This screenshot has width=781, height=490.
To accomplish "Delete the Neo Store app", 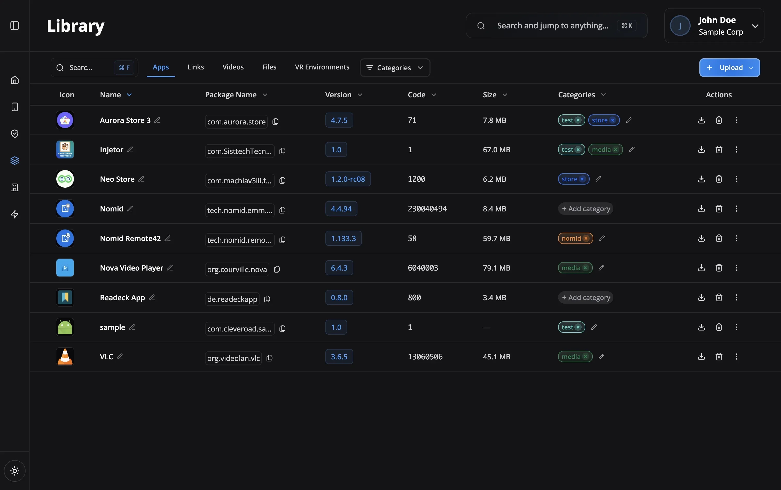I will pos(718,179).
